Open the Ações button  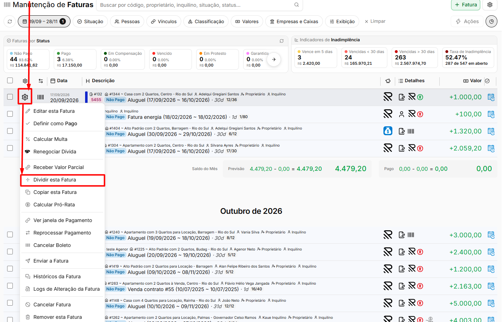tap(467, 21)
